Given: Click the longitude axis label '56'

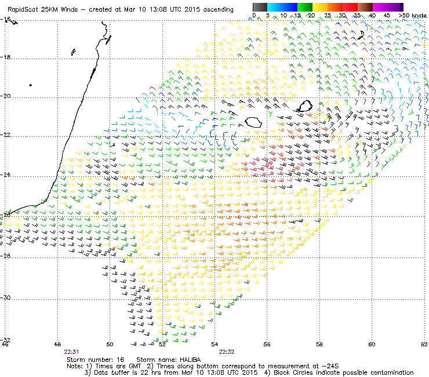Looking at the screenshot, I should click(x=267, y=345).
